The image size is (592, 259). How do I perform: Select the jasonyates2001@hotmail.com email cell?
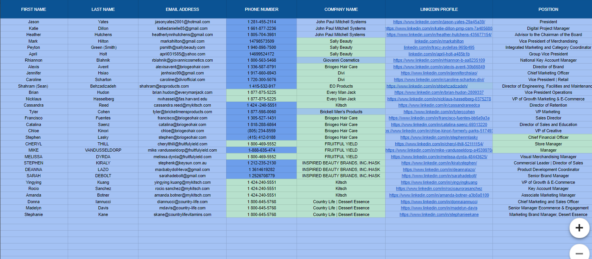182,22
